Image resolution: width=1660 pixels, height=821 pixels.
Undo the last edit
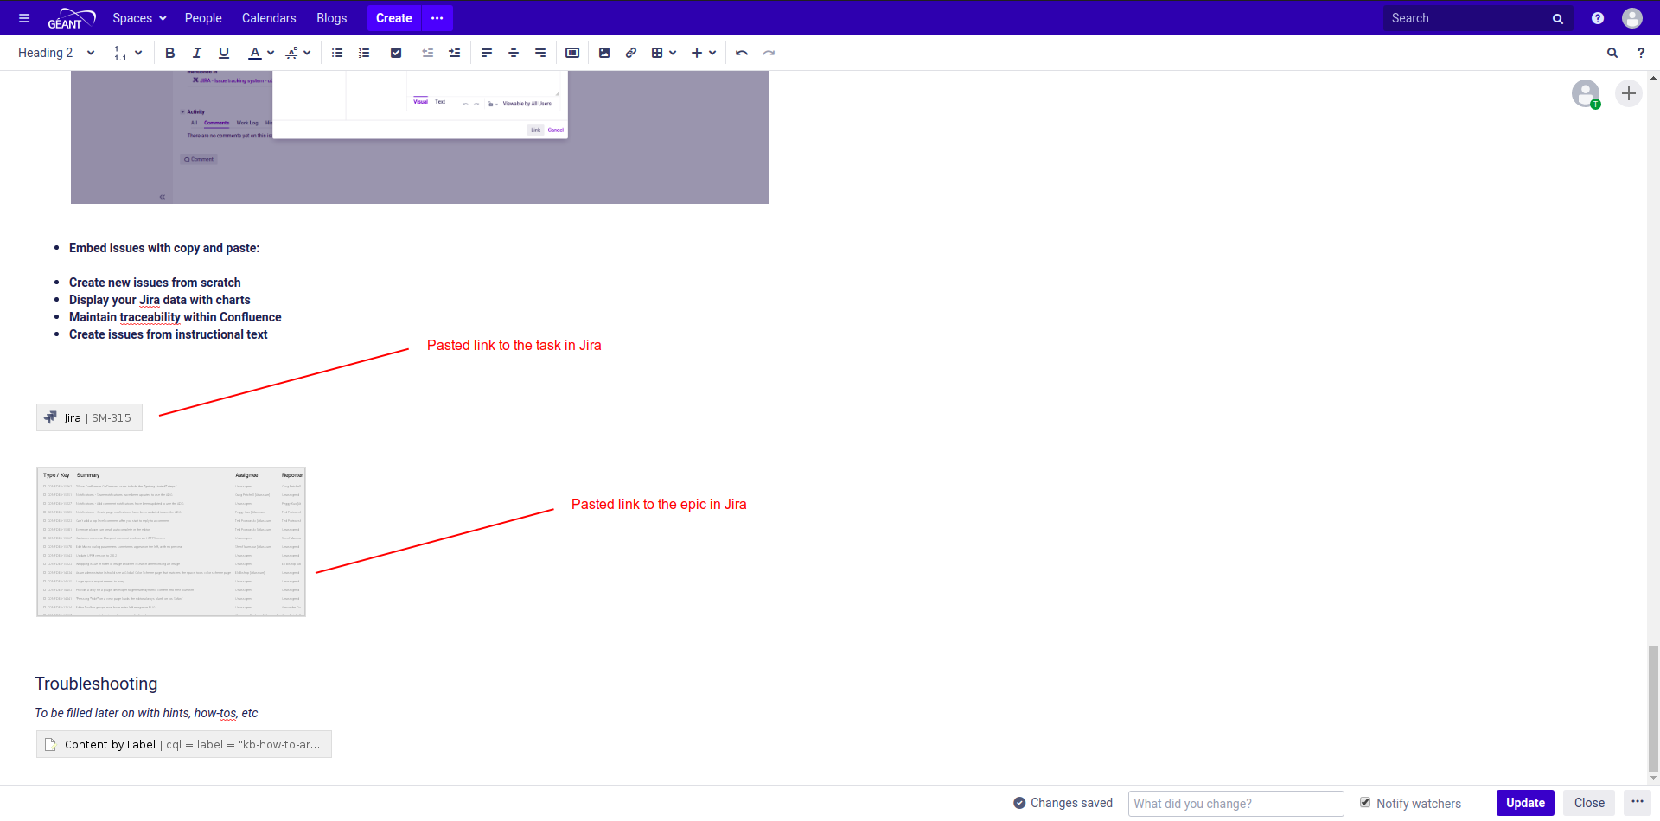pyautogui.click(x=742, y=53)
